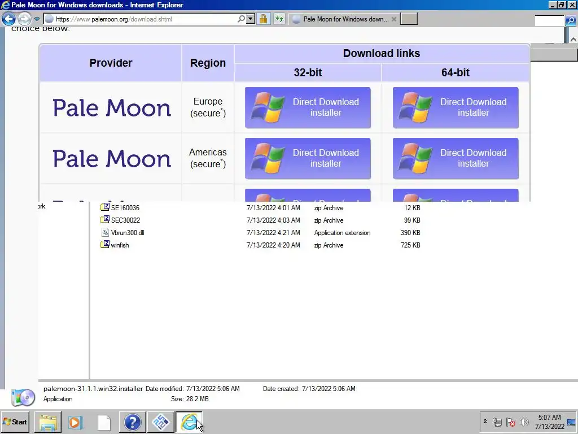This screenshot has height=434, width=578.
Task: Select the Vbrun300.dll file icon
Action: (105, 232)
